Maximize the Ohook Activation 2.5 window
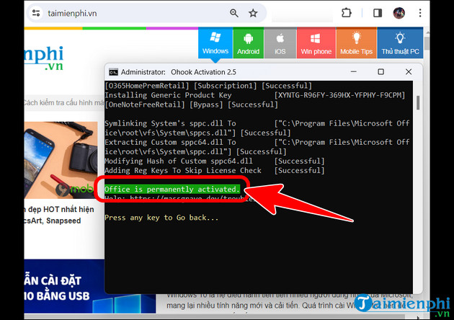This screenshot has height=320, width=454. pyautogui.click(x=380, y=72)
